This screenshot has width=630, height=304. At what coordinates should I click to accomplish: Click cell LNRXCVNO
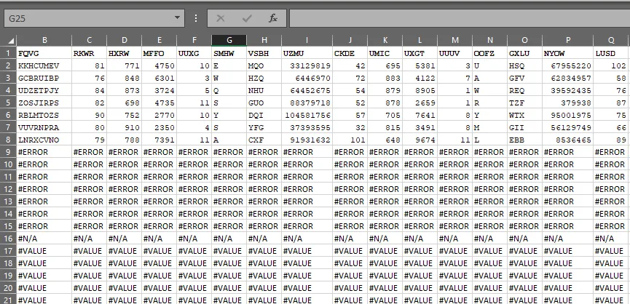pyautogui.click(x=44, y=140)
